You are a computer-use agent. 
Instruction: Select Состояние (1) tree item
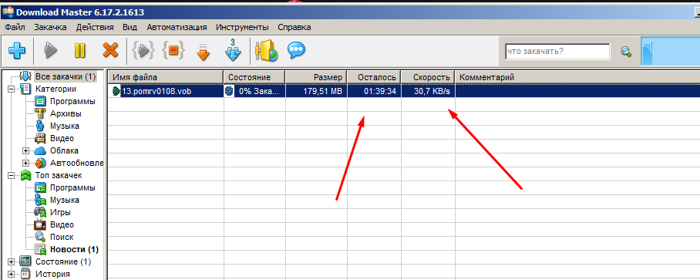(63, 261)
